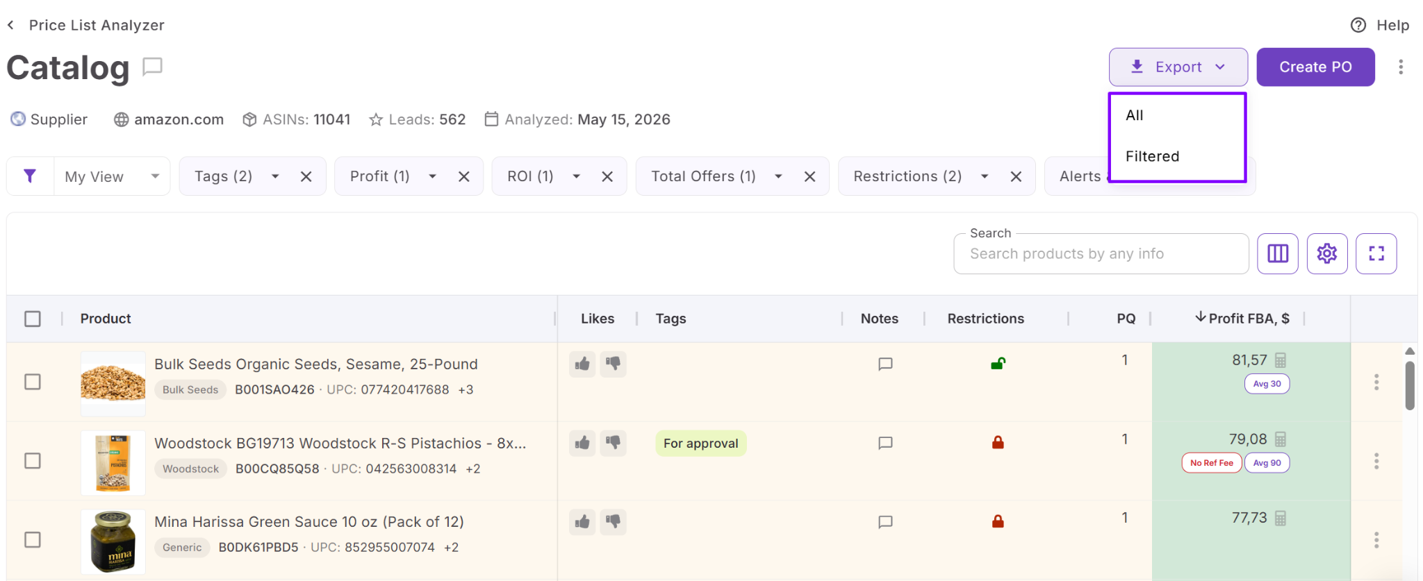Click the columns layout icon near search

(1277, 253)
